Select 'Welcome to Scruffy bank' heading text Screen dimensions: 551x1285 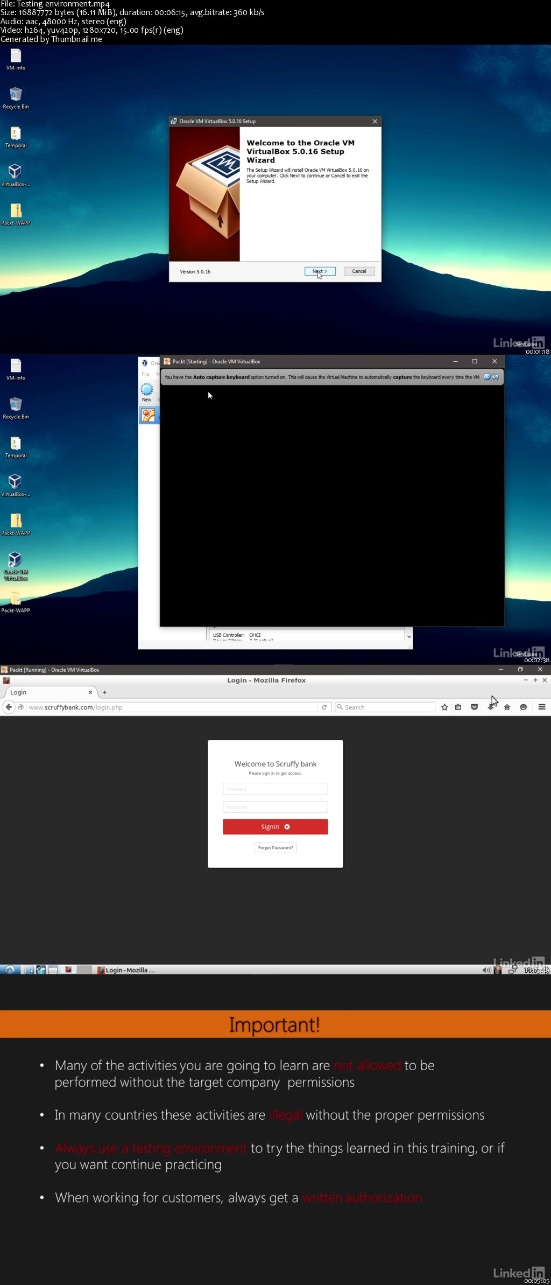point(275,763)
